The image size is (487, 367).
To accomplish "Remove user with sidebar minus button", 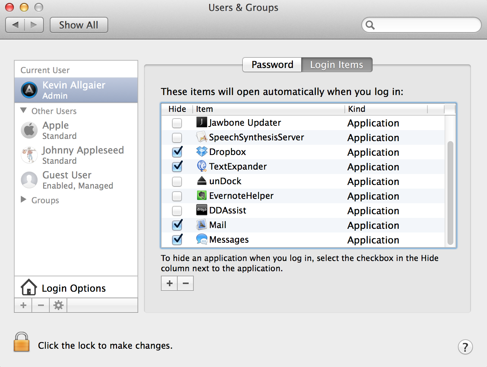I will (41, 305).
